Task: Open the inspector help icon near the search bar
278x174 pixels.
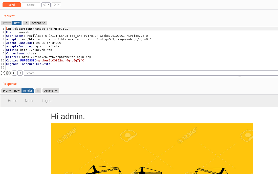Action: click(3, 73)
